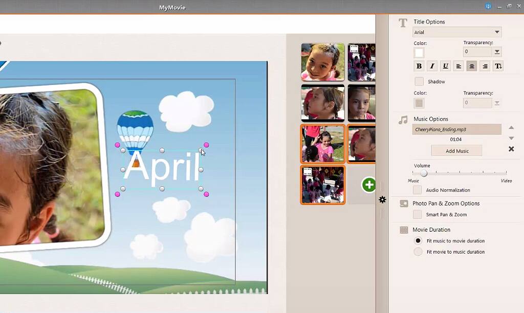Open the shadow color swatch
Image resolution: width=524 pixels, height=313 pixels.
coord(419,103)
